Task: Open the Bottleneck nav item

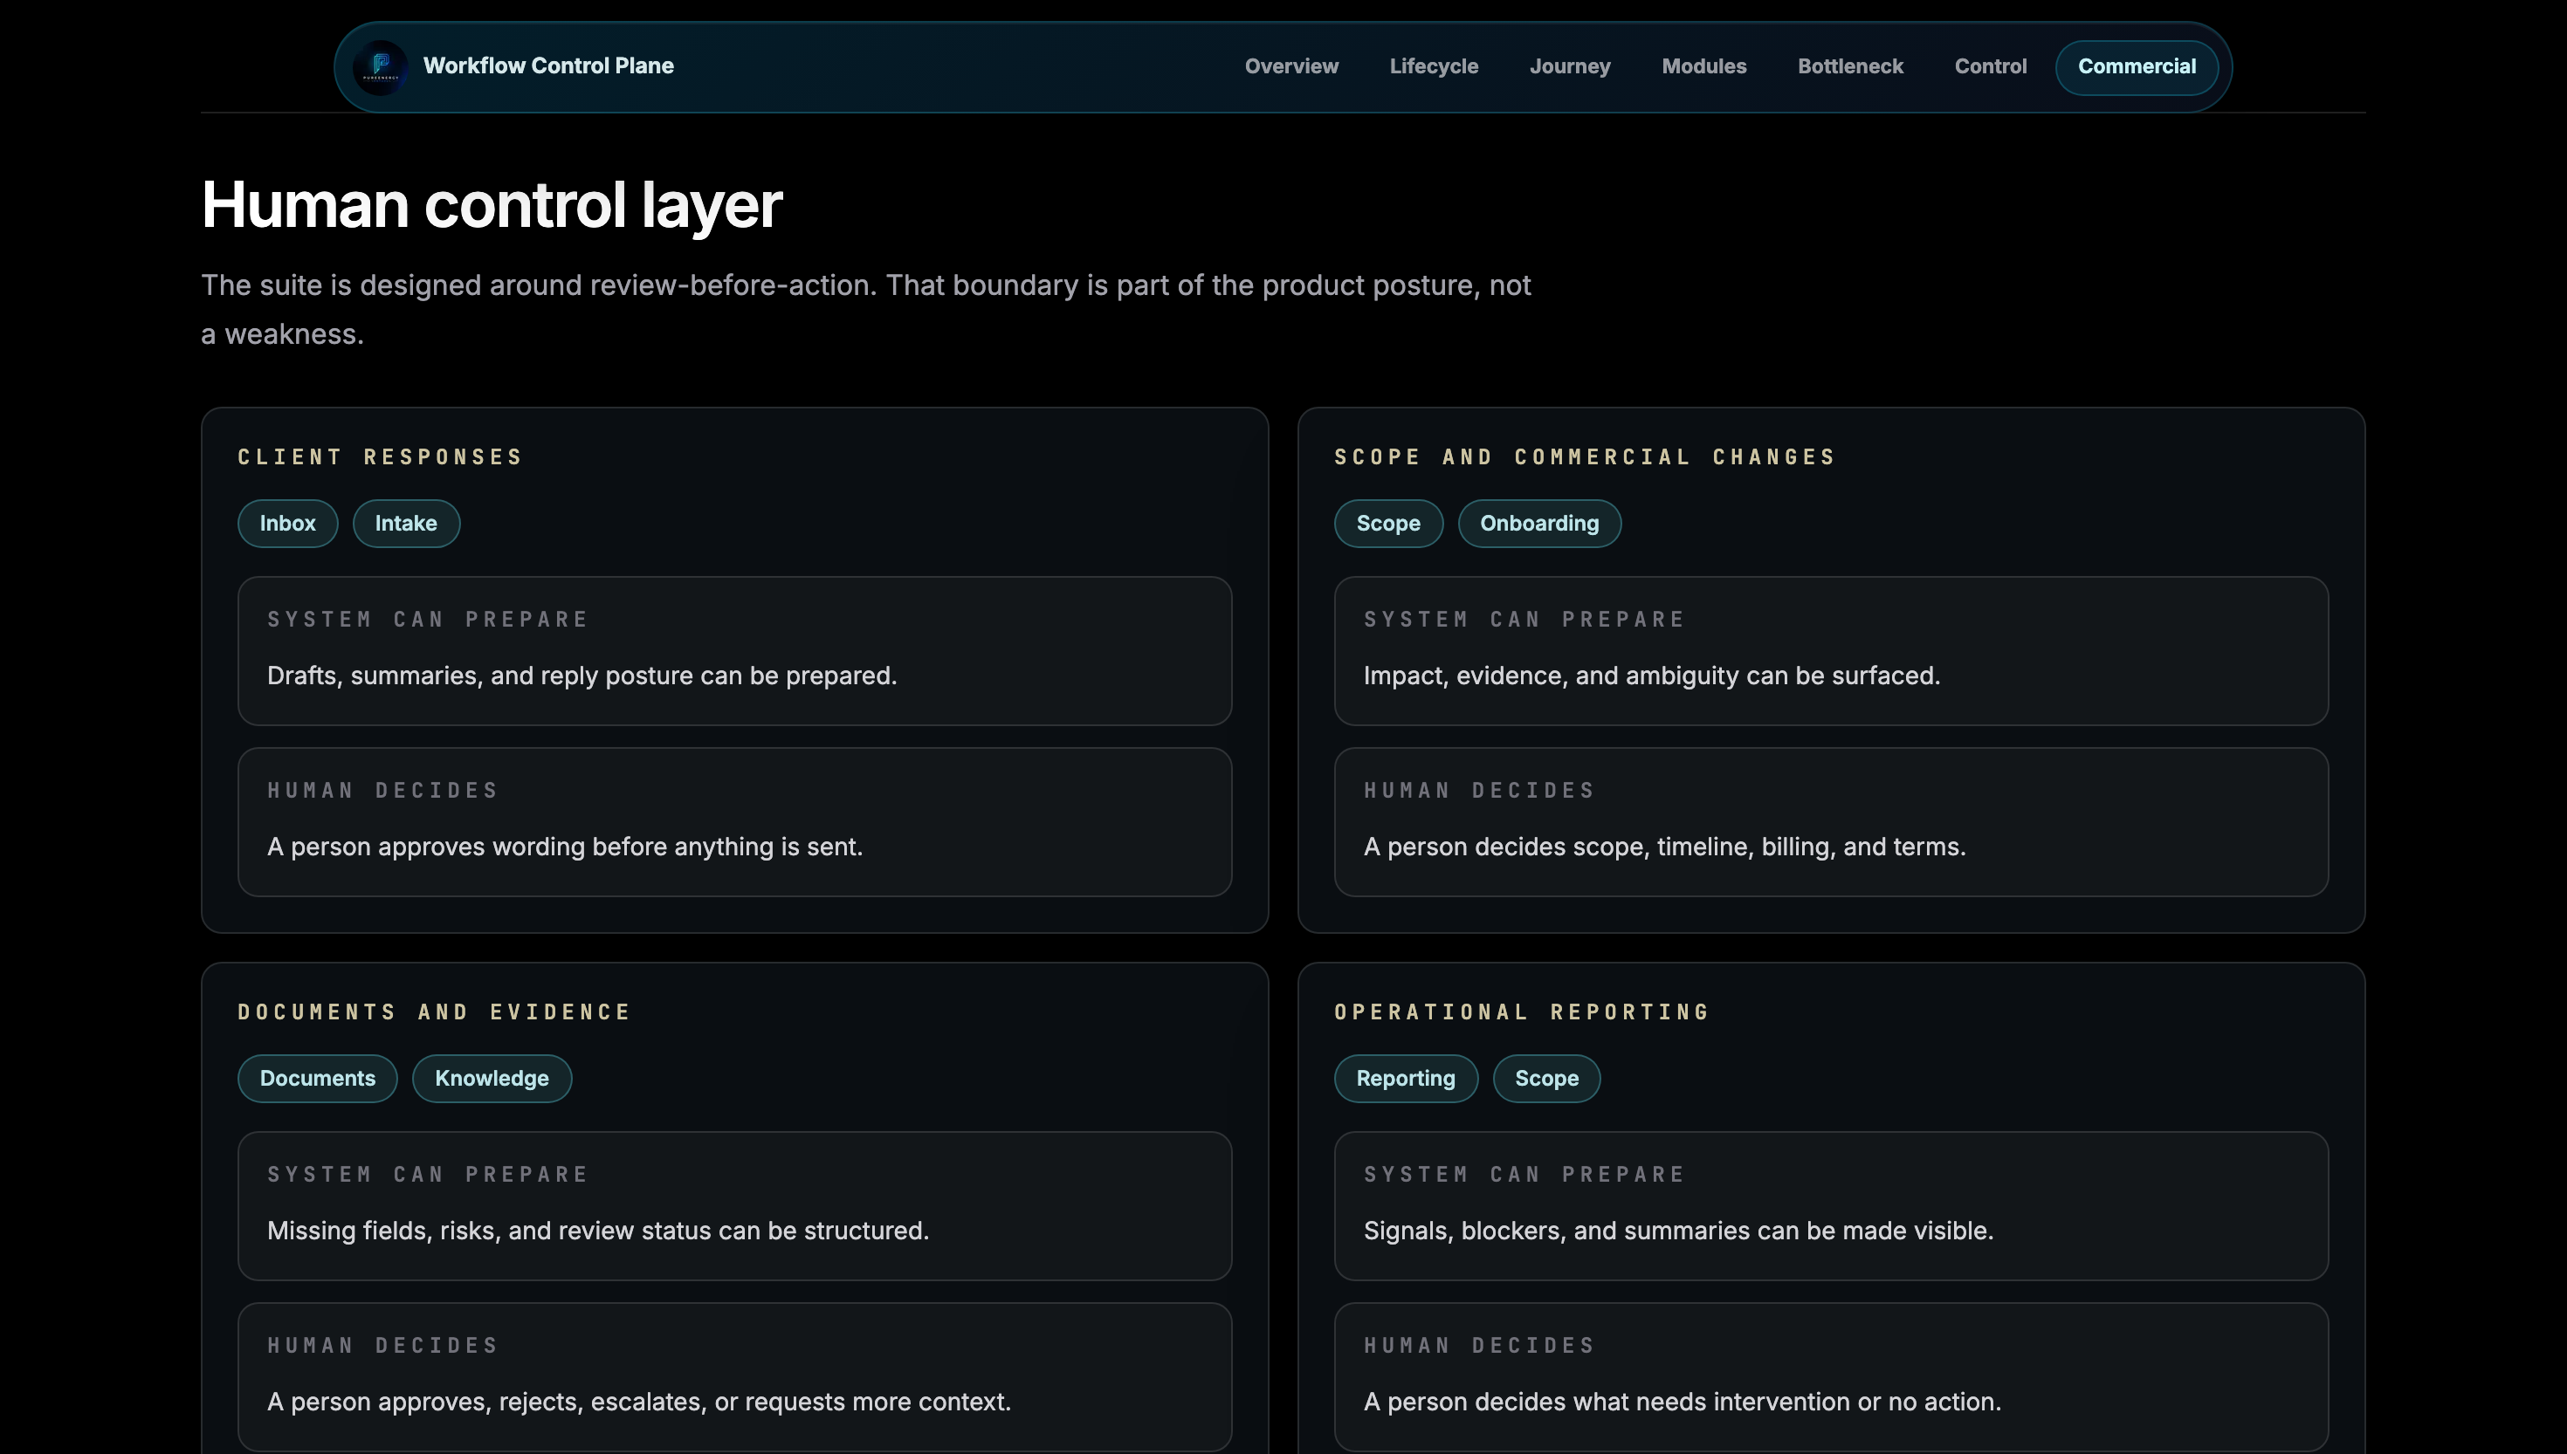Action: pyautogui.click(x=1851, y=67)
